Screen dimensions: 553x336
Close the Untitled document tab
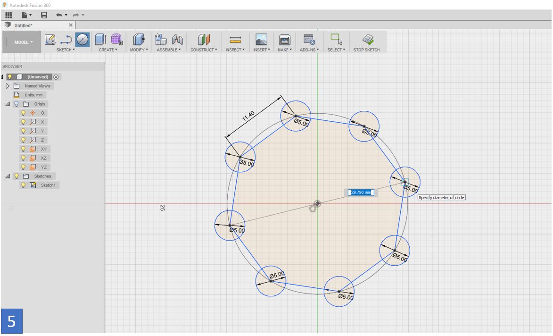[71, 25]
